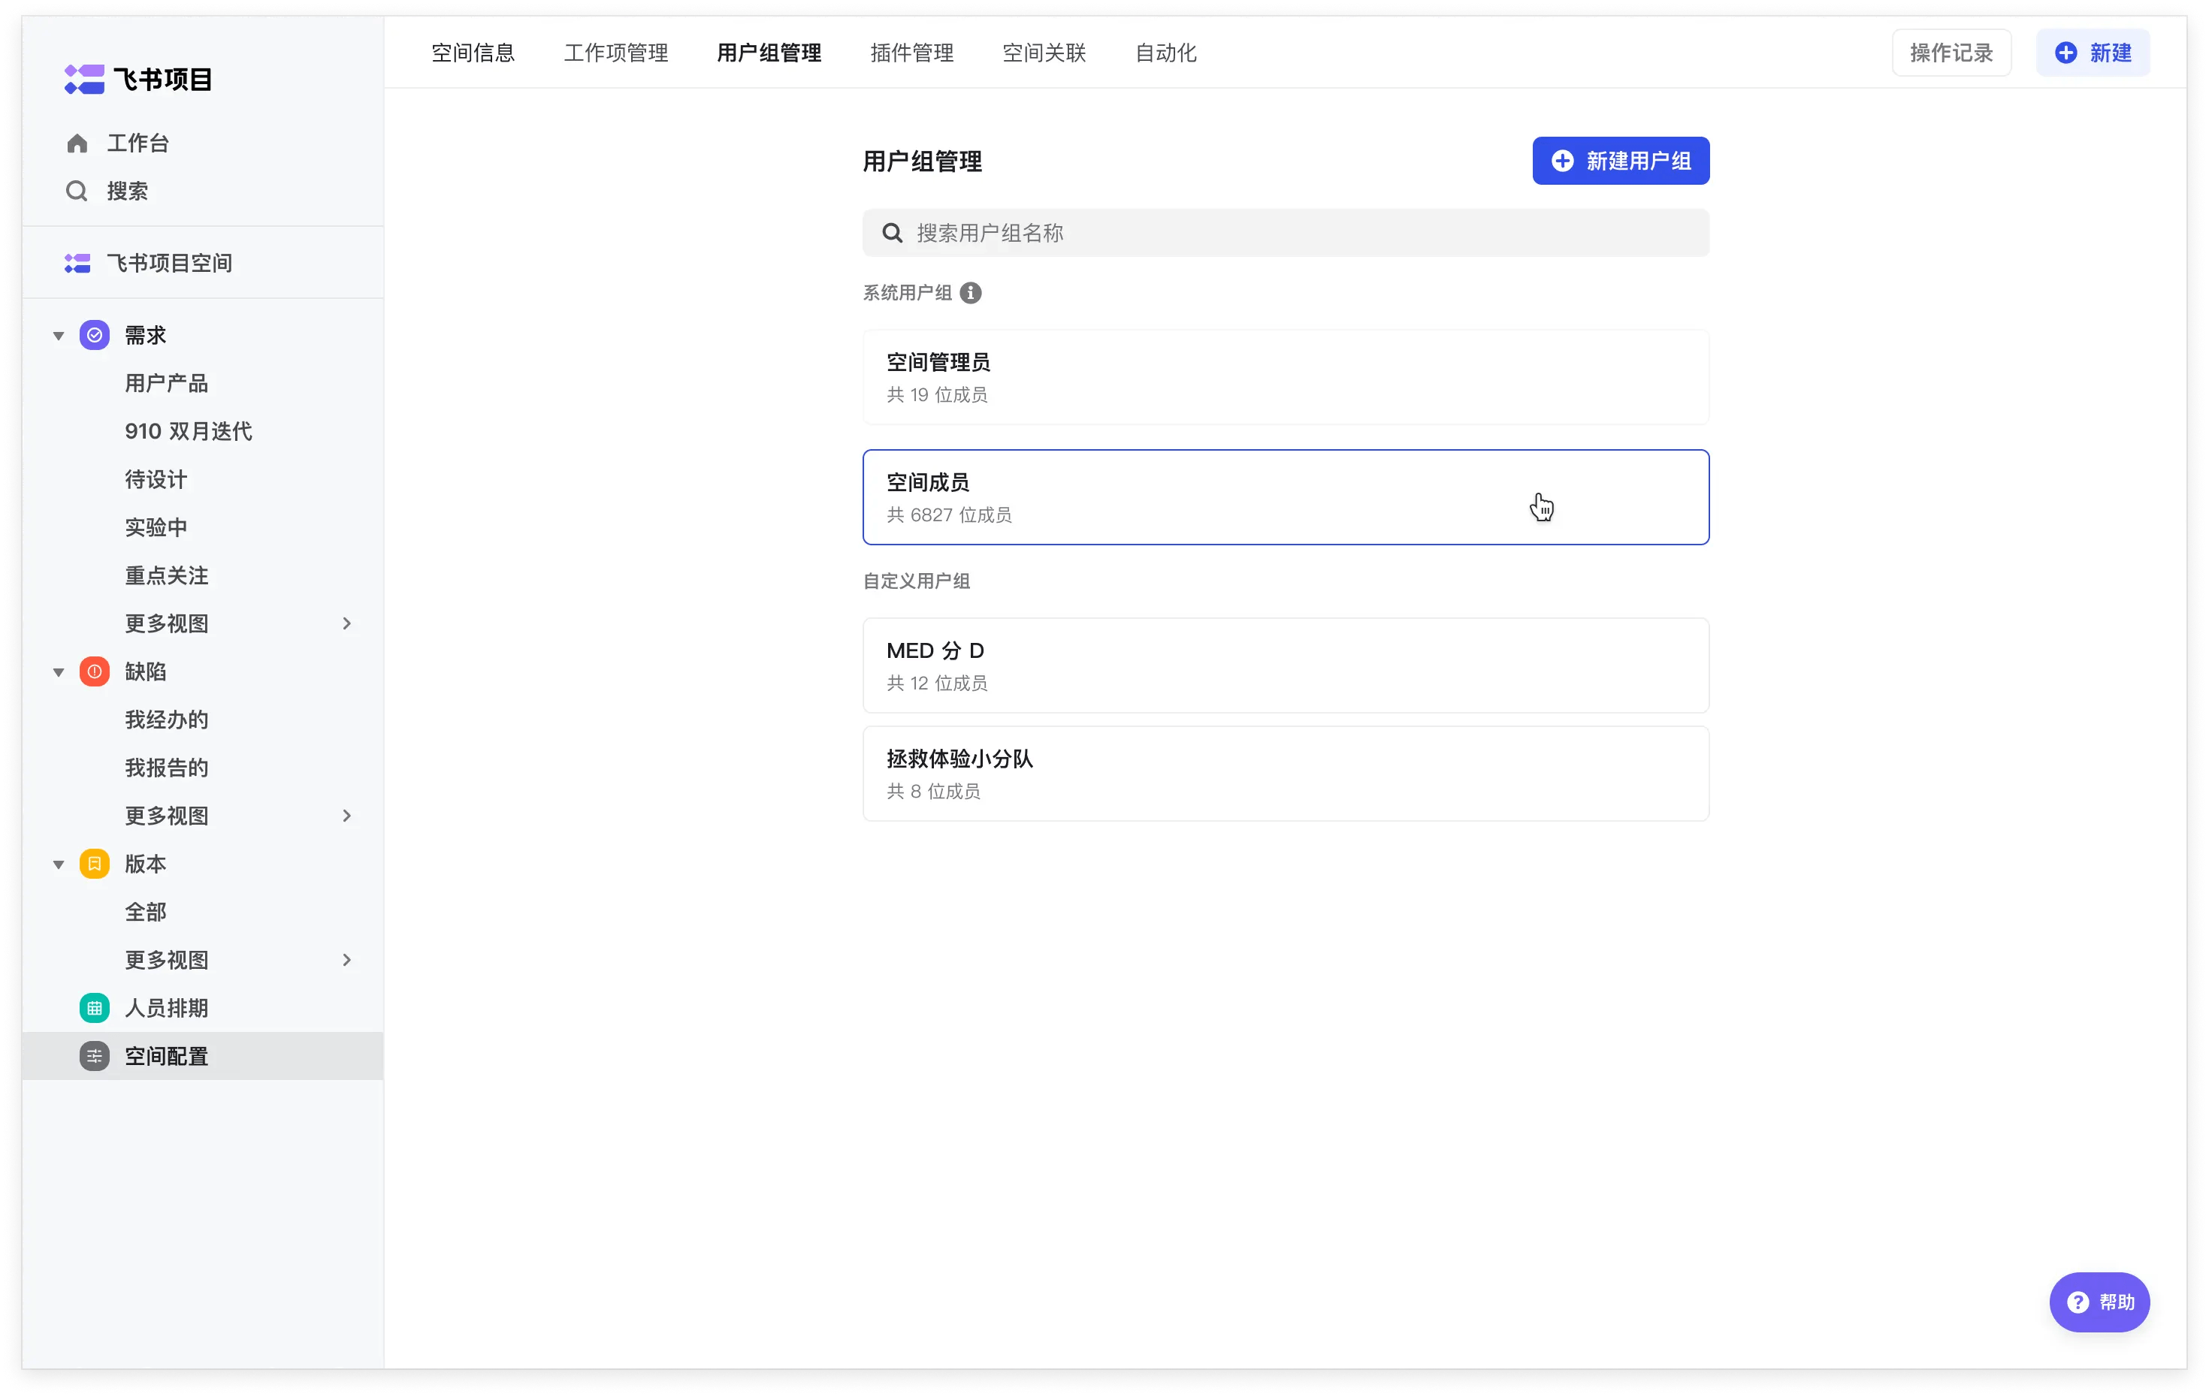This screenshot has width=2209, height=1397.
Task: Open the 空间关联 tab
Action: point(1044,53)
